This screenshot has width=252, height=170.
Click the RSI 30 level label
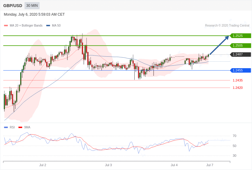point(235,156)
